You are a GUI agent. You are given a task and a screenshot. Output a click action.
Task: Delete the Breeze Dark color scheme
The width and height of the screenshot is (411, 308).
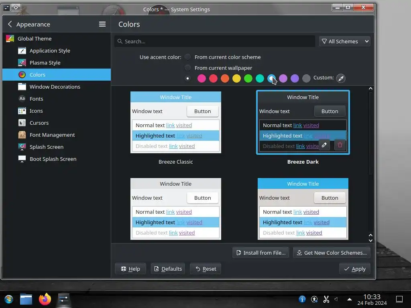[340, 145]
